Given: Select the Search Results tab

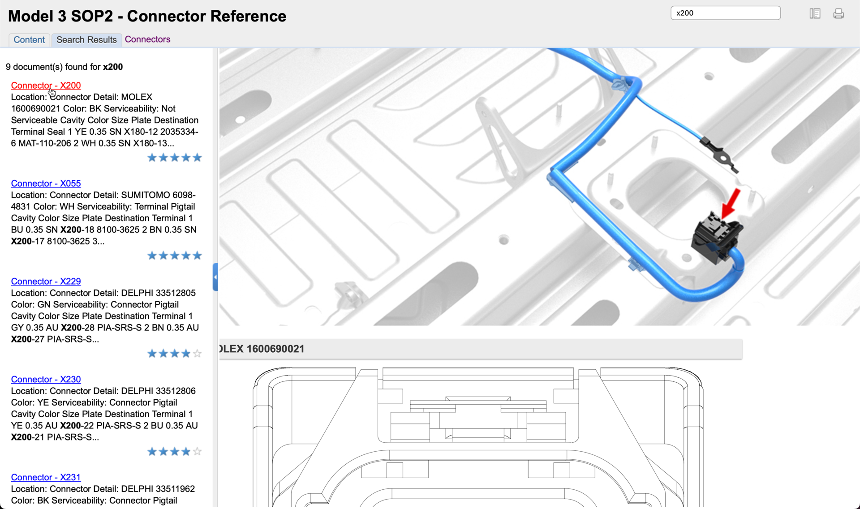Looking at the screenshot, I should (86, 39).
